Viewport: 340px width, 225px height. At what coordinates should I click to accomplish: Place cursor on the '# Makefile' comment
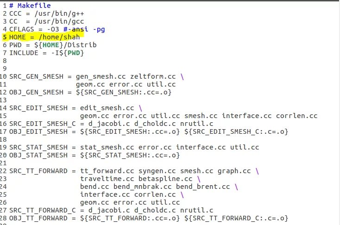tap(30, 6)
